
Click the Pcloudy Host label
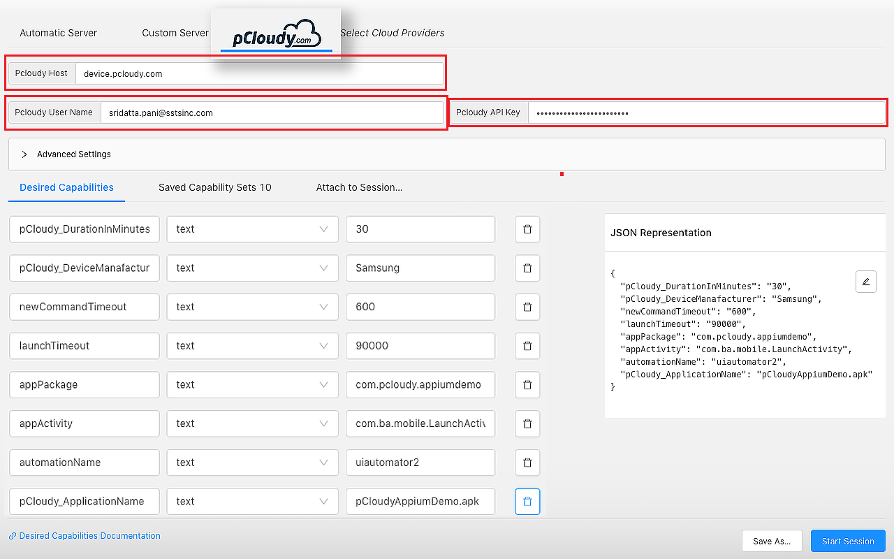coord(41,73)
